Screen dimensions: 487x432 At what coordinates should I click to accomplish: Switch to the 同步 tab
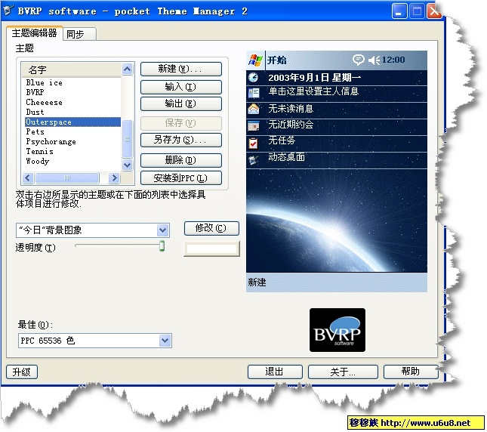click(x=75, y=34)
